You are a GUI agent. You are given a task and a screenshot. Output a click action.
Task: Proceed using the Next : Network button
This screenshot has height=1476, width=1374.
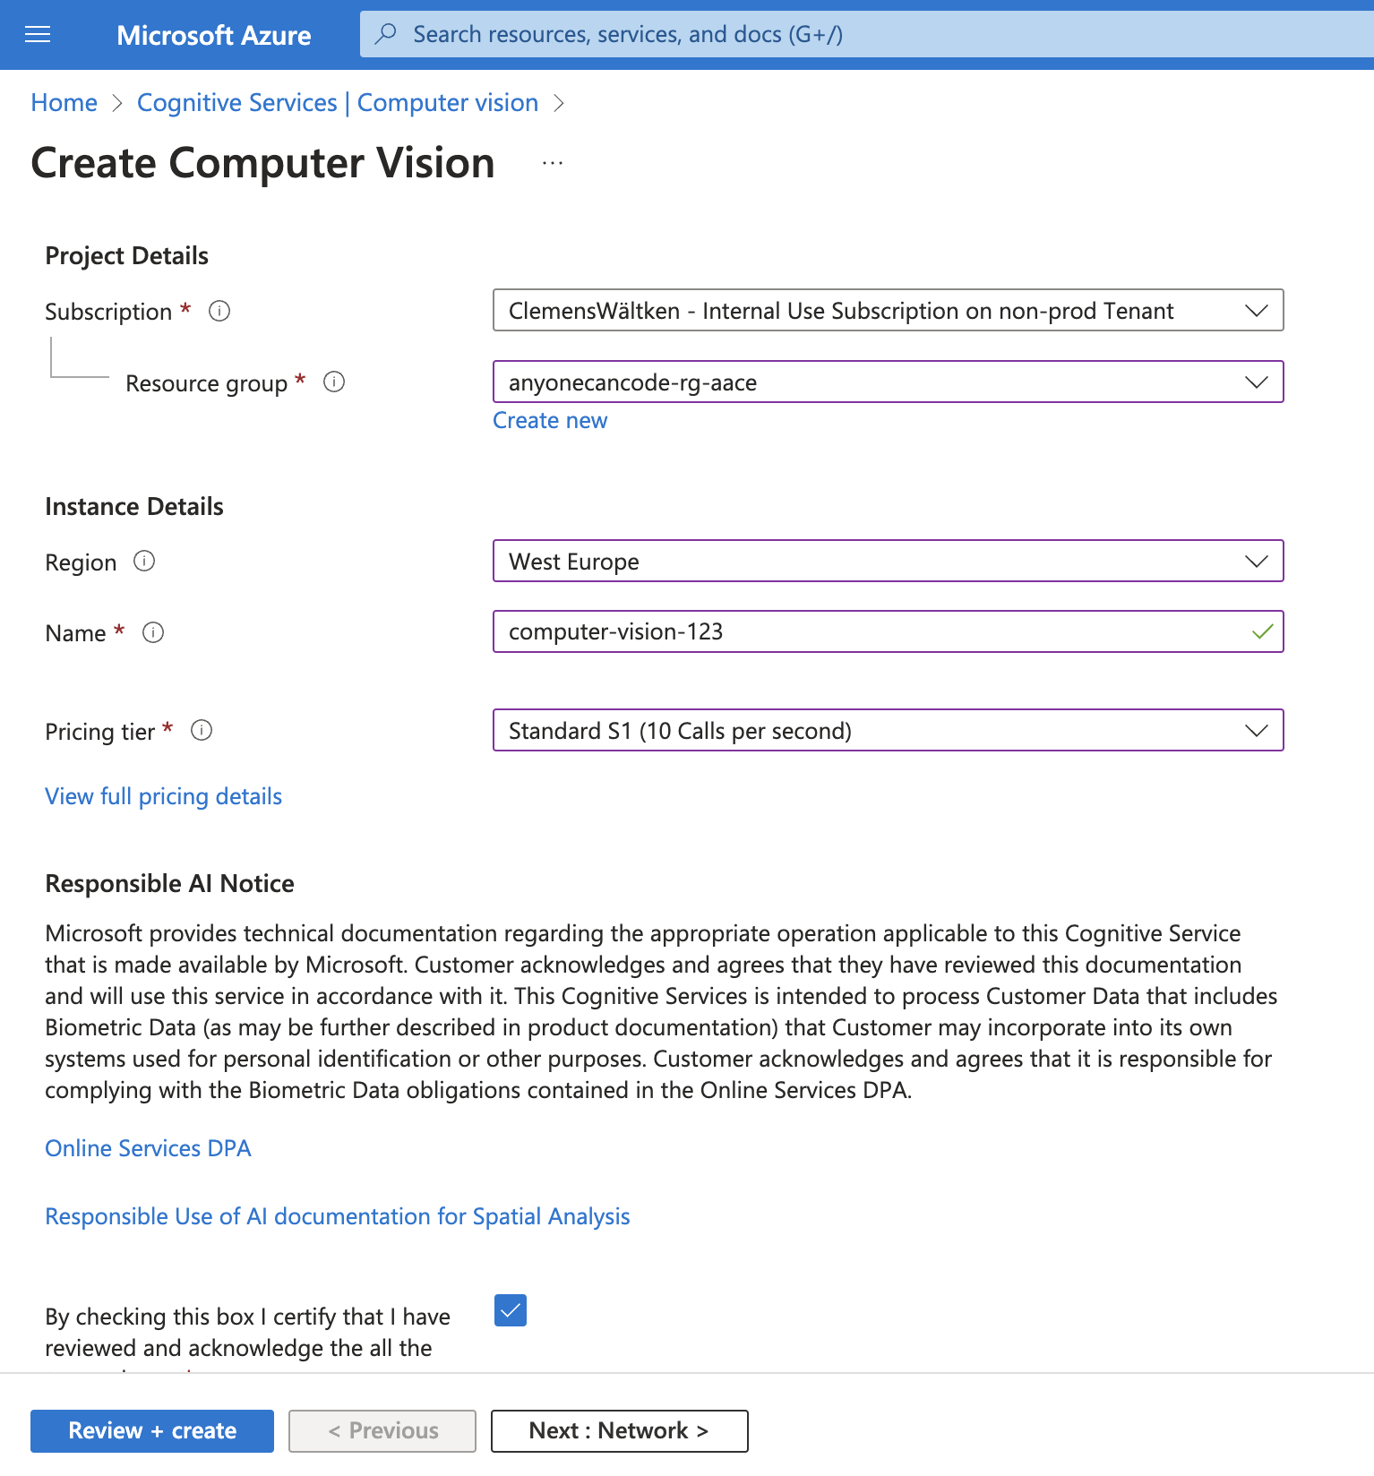619,1430
